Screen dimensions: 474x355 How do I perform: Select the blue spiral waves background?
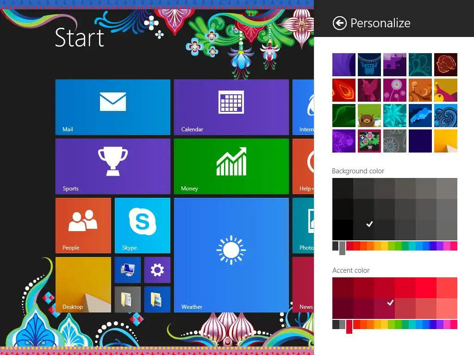tap(446, 116)
